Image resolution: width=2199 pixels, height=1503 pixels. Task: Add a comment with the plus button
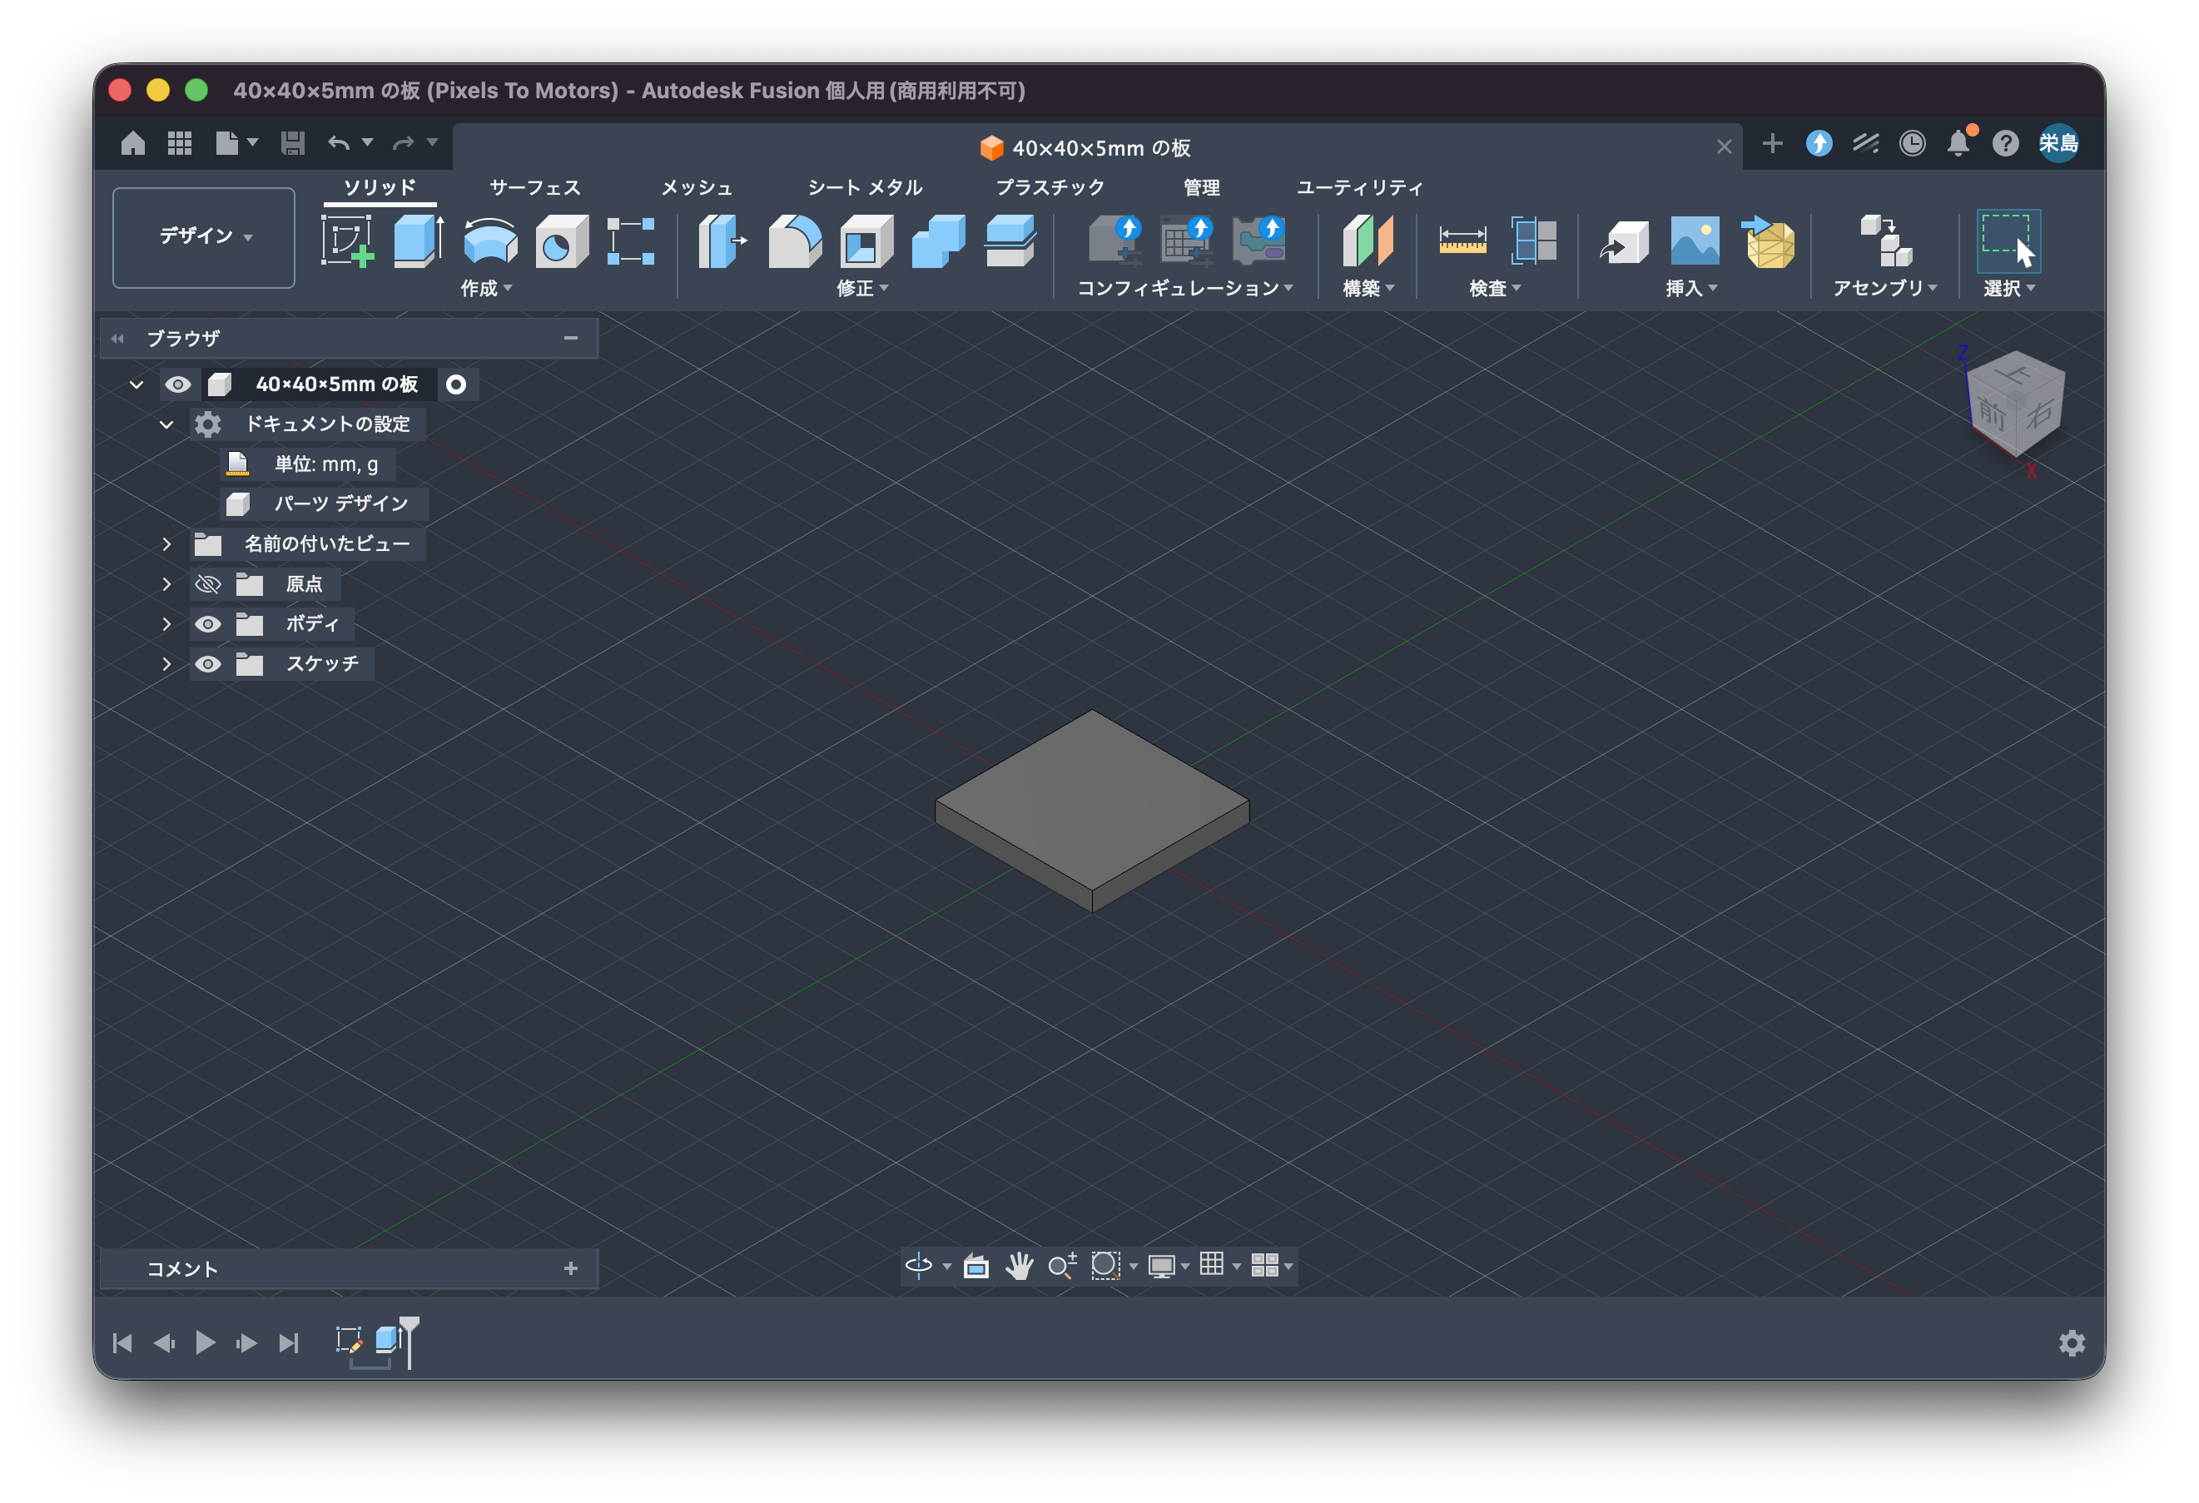click(x=571, y=1268)
